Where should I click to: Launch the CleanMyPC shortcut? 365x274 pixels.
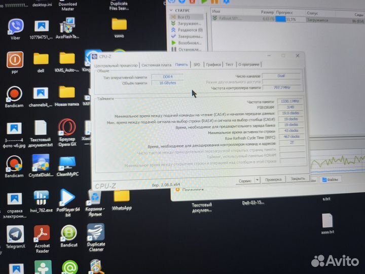67,166
